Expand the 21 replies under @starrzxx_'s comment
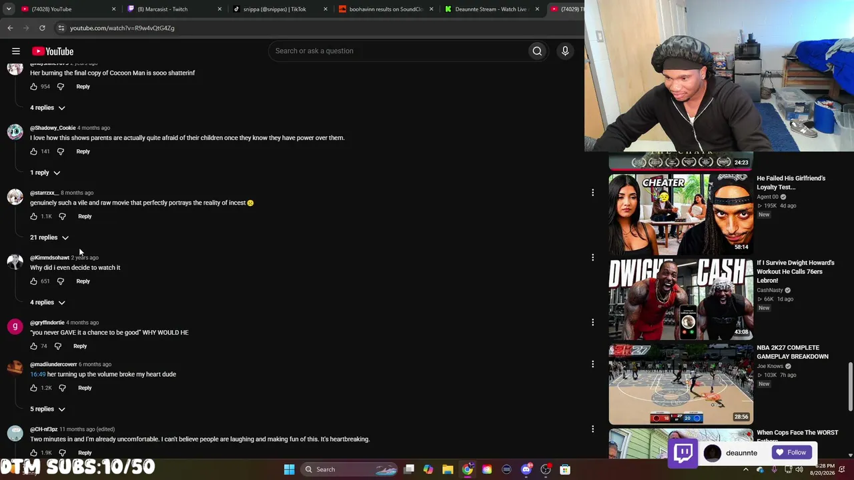This screenshot has width=854, height=480. coord(49,237)
